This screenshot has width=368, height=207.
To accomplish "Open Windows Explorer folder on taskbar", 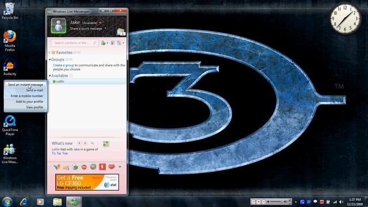I will click(x=57, y=202).
